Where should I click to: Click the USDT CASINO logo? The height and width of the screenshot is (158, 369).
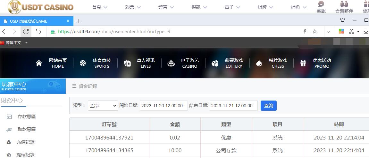pyautogui.click(x=40, y=7)
